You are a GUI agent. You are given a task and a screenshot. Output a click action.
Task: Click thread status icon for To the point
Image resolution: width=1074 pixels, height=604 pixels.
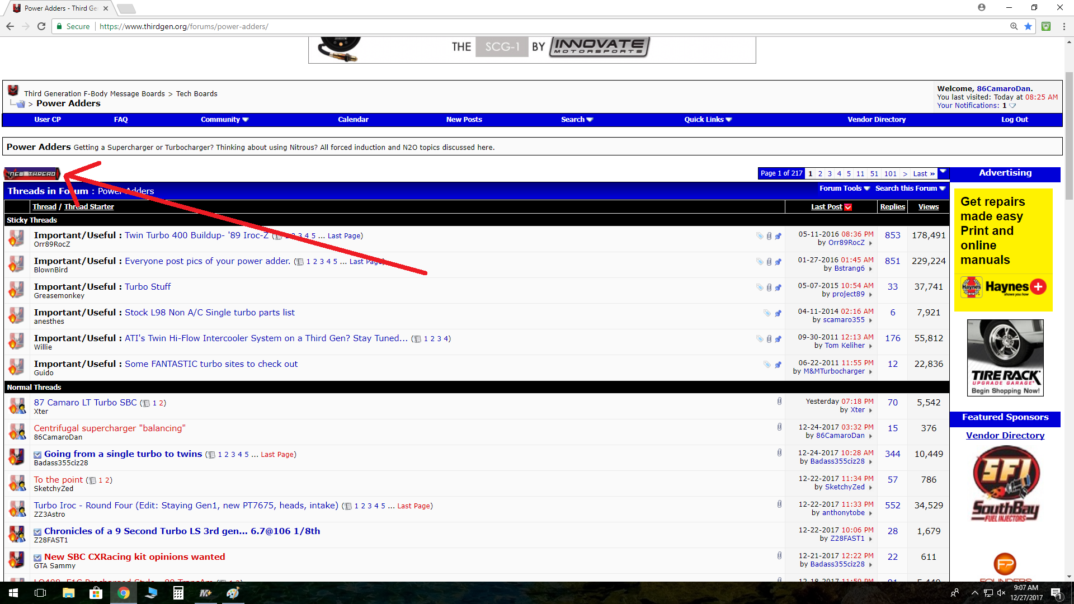17,483
